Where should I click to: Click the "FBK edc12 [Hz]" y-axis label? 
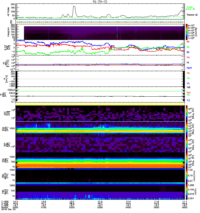pyautogui.click(x=5, y=176)
